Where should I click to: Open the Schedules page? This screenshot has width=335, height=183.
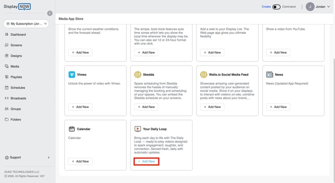click(17, 87)
